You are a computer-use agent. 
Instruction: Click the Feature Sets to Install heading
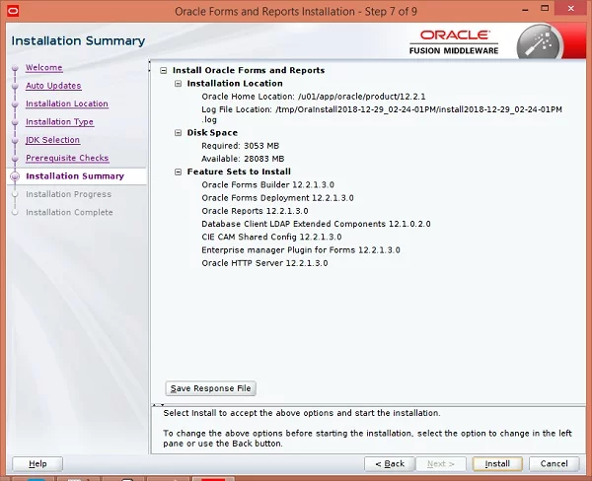coord(239,172)
